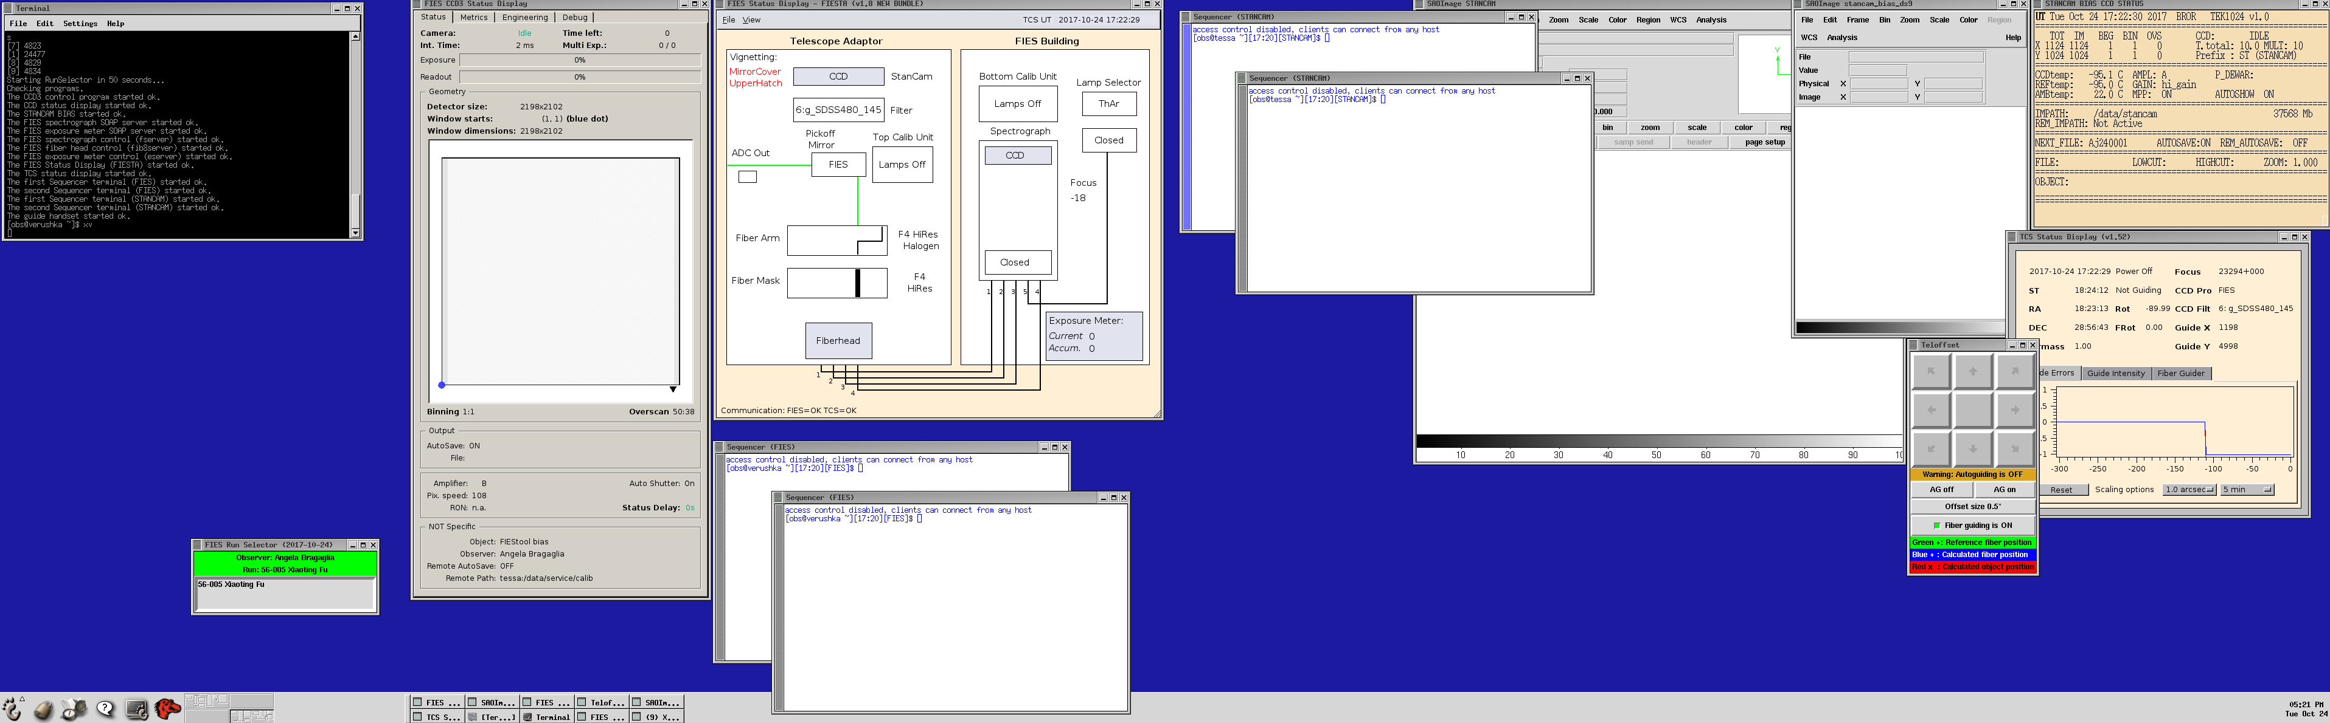Click Offset size 0.5" button
Image resolution: width=2330 pixels, height=723 pixels.
(1973, 507)
